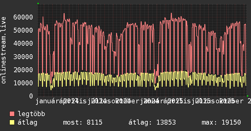Click the 'max: 19150' statistic
Viewport: 251px width, 131px height.
pyautogui.click(x=221, y=122)
